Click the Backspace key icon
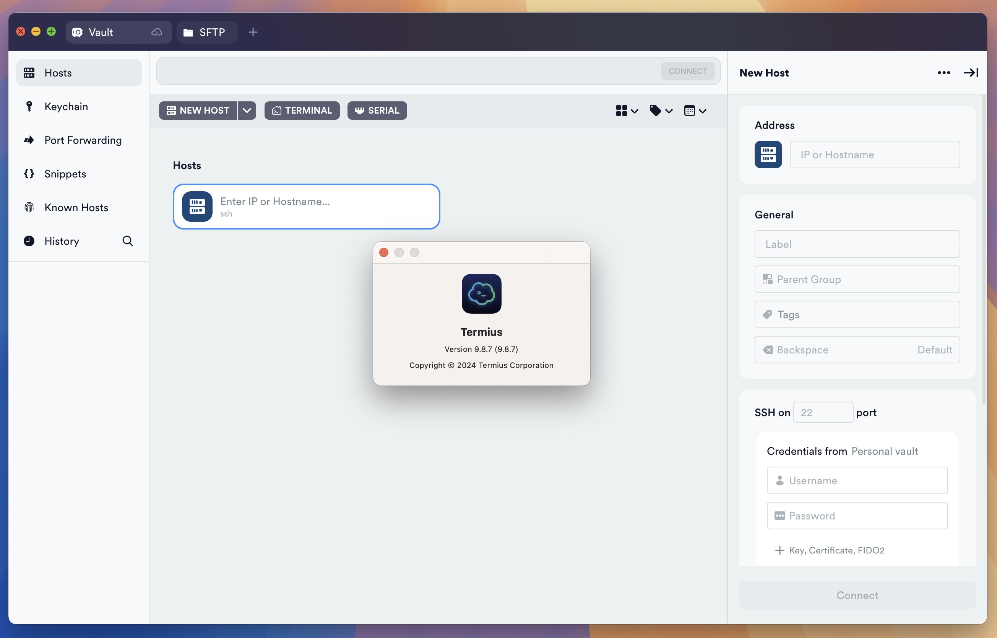The height and width of the screenshot is (638, 997). [x=768, y=350]
